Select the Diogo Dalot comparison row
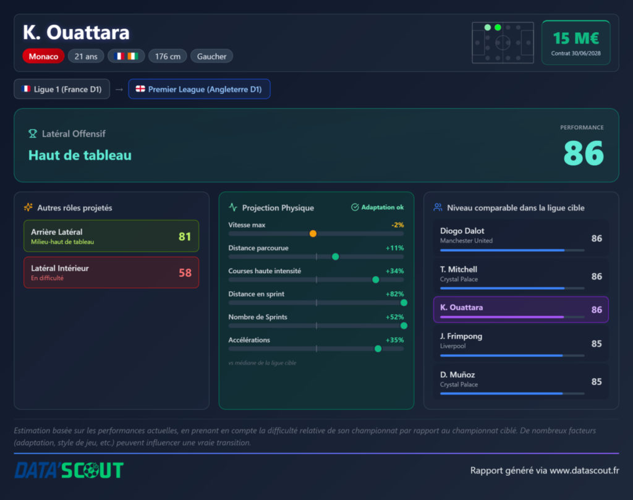 520,238
